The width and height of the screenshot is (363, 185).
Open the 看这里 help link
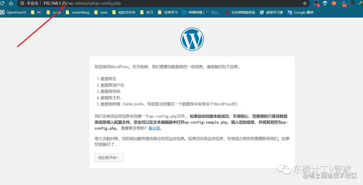[154, 128]
